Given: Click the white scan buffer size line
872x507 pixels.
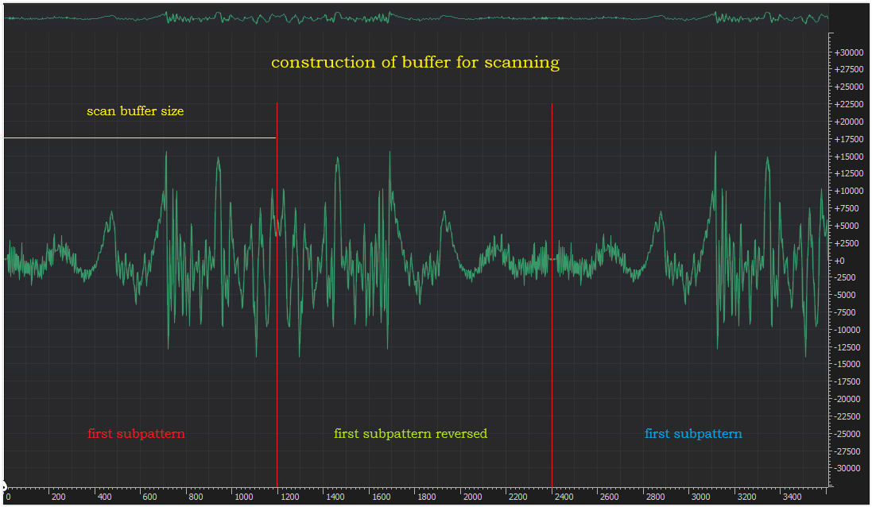Looking at the screenshot, I should (x=139, y=138).
